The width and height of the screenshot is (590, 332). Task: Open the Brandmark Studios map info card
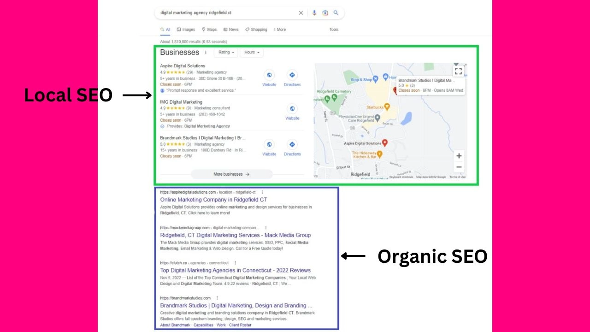point(431,85)
